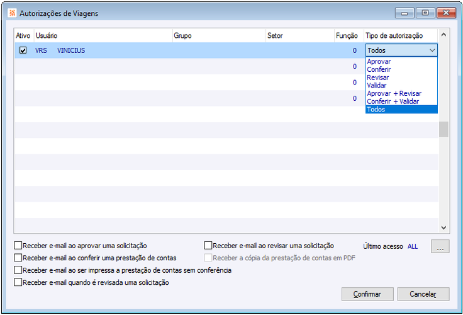Viewport: 463px width, 315px height.
Task: Click the Função column header
Action: [x=349, y=35]
